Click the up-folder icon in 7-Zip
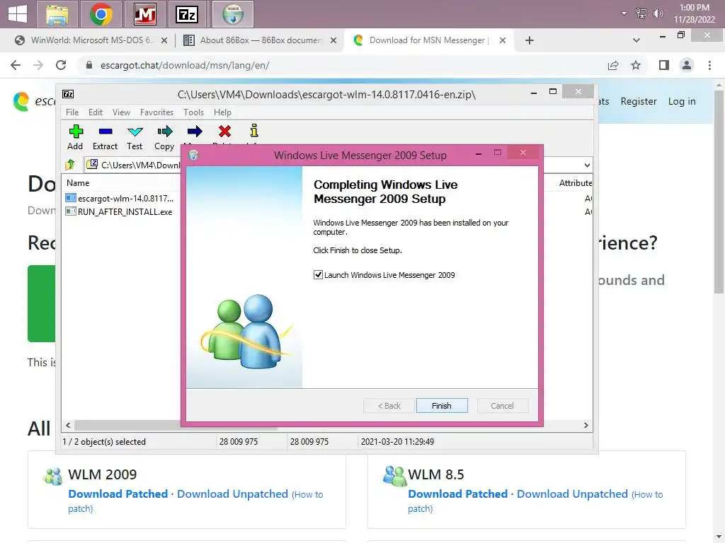The height and width of the screenshot is (543, 725). click(x=70, y=164)
